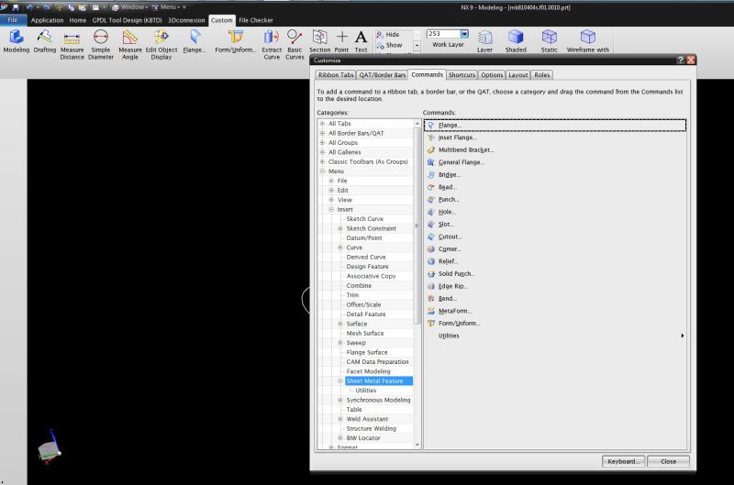Screen dimensions: 734x485
Task: Open Ribbon Tabs tab in Customize
Action: point(336,75)
